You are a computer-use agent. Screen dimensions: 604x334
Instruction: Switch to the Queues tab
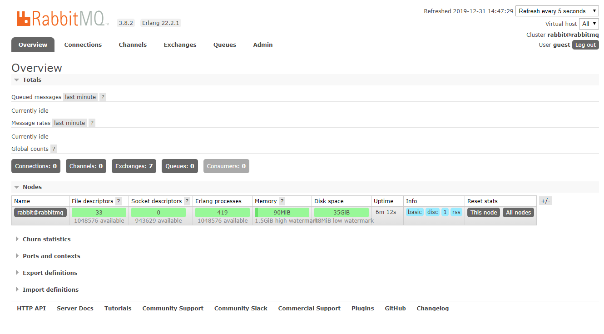click(225, 45)
